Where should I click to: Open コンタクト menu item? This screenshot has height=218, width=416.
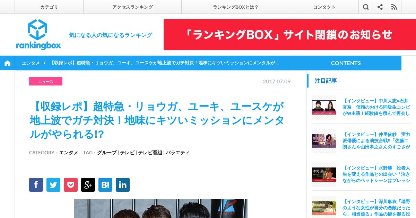[x=324, y=7]
